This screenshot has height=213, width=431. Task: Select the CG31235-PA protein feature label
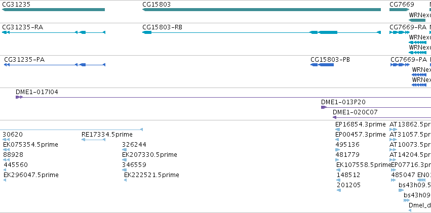point(24,60)
